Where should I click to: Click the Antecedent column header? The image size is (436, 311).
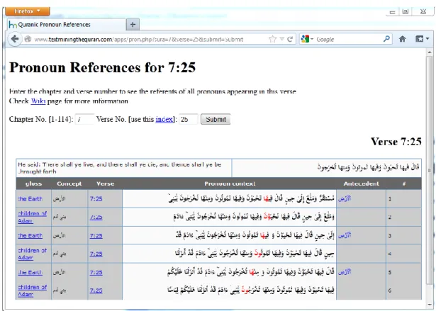[361, 183]
